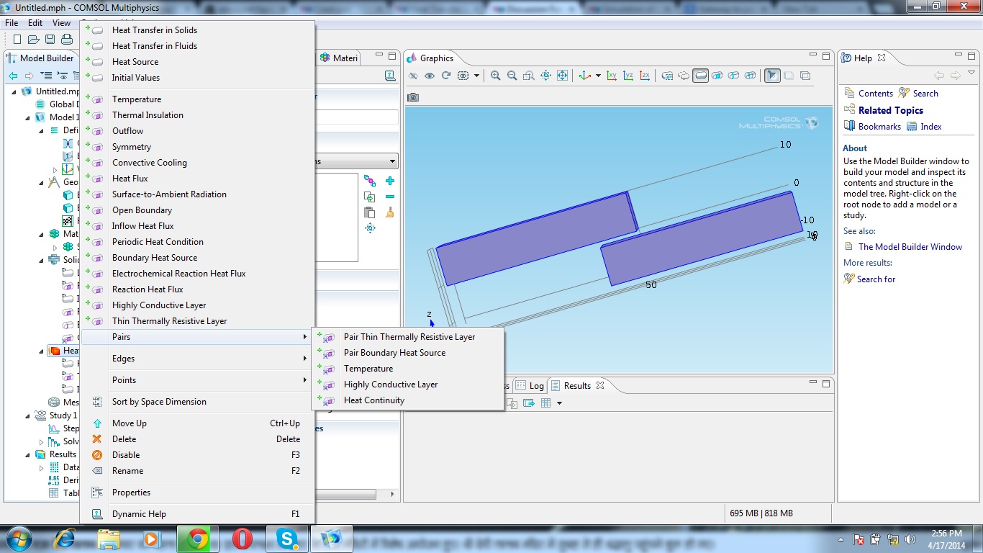Click the broom icon to clear selection
This screenshot has width=983, height=553.
coord(390,212)
